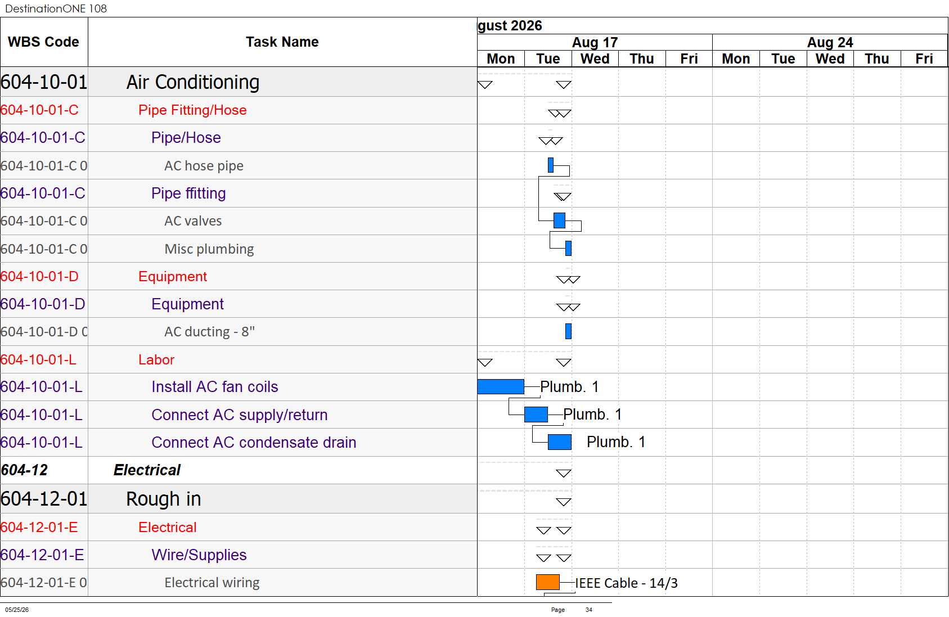Click the Rough in summary marker
Viewport: 949px width, 617px height.
564,502
